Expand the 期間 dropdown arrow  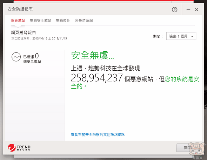coord(192,37)
